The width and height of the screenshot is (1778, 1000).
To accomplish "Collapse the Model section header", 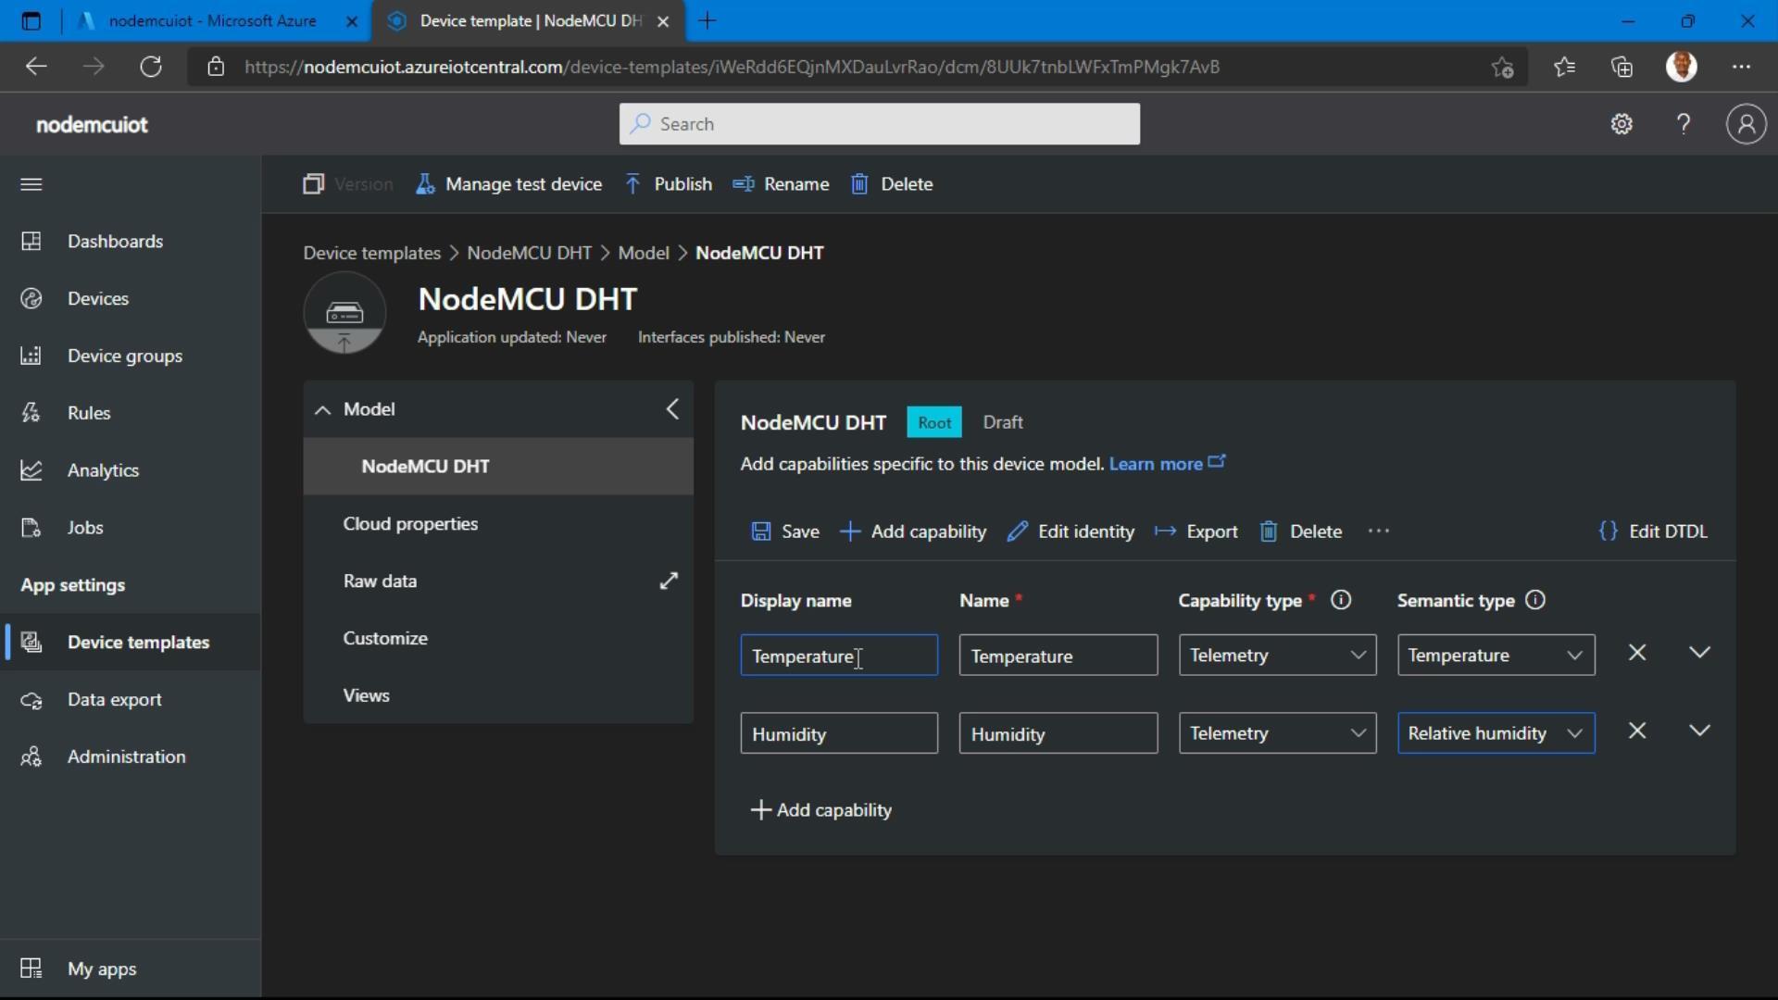I will pyautogui.click(x=322, y=409).
